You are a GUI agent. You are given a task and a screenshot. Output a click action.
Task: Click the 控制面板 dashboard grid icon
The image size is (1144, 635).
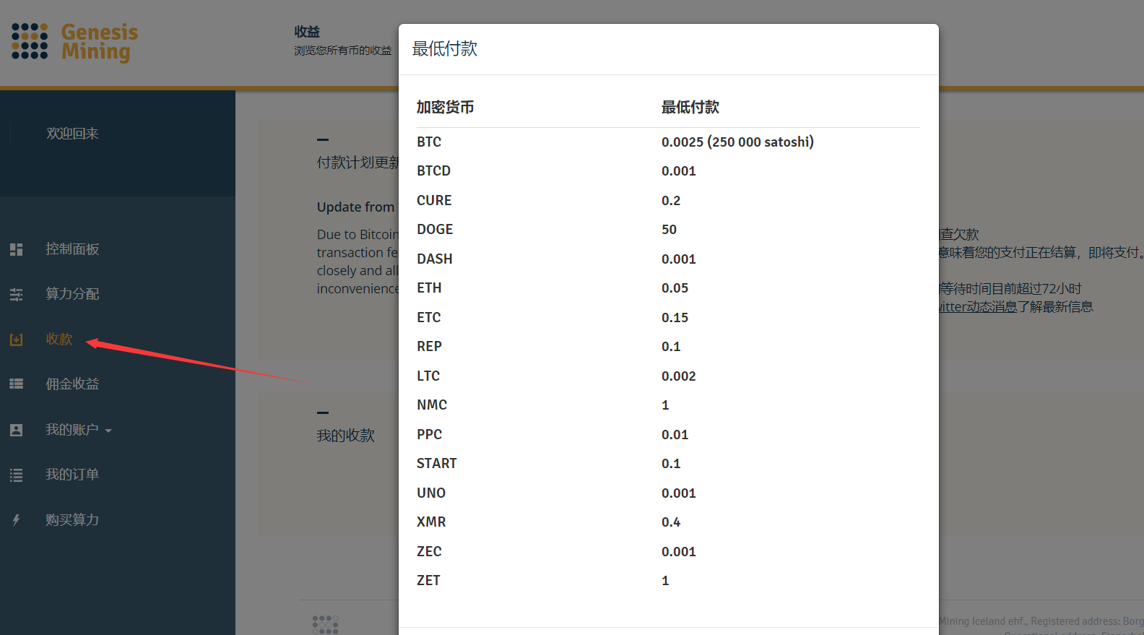point(17,249)
